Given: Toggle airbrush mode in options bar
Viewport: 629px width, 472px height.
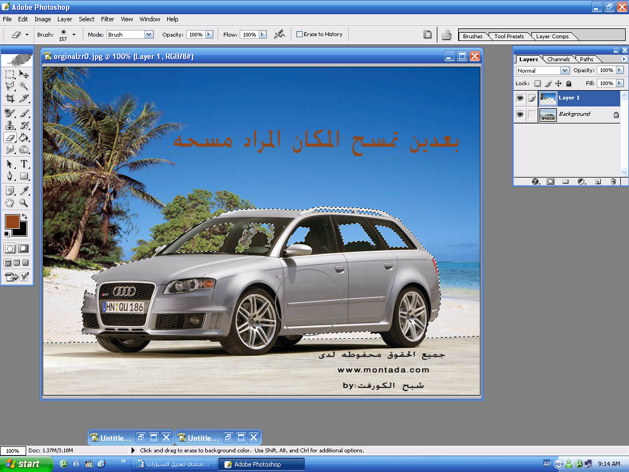Looking at the screenshot, I should [279, 34].
